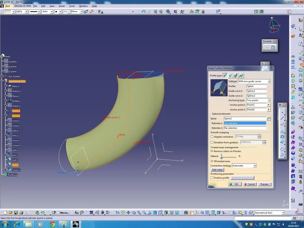Toggle Remove cutters on Preview checkbox
The height and width of the screenshot is (228, 304).
click(x=212, y=151)
